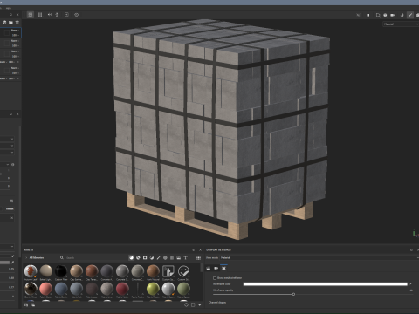
Task: Click the boxed arrow icon in top toolbar
Action: 66,15
